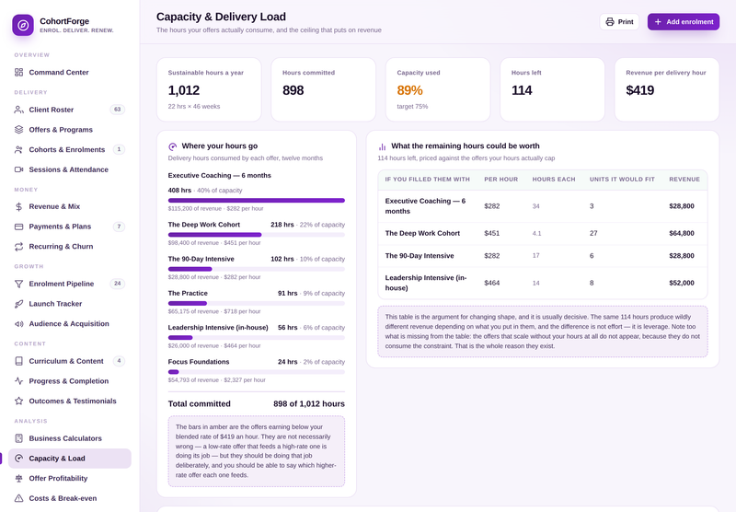
Task: Click the 7 badge on Payments & Plans
Action: click(x=119, y=227)
